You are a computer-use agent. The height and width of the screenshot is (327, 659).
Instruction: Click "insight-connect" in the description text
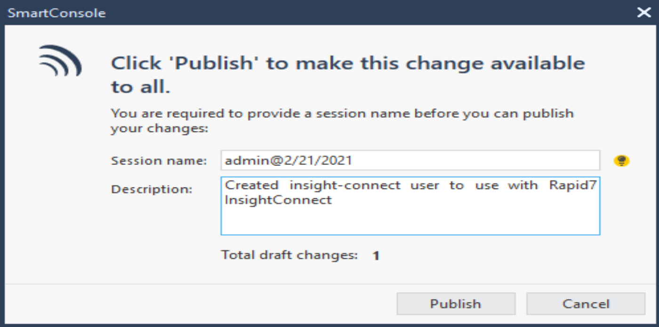345,185
